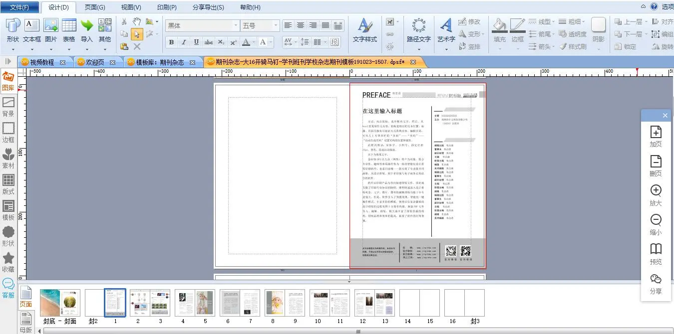
Task: Toggle underline text formatting
Action: pyautogui.click(x=196, y=42)
